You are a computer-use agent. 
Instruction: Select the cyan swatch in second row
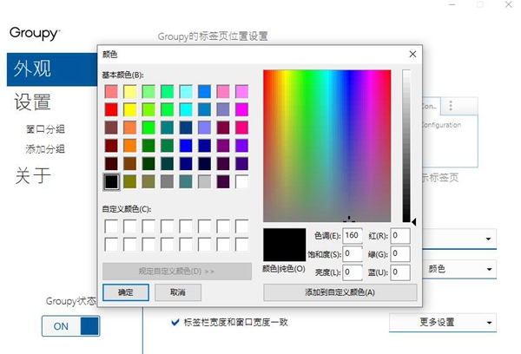tap(186, 109)
